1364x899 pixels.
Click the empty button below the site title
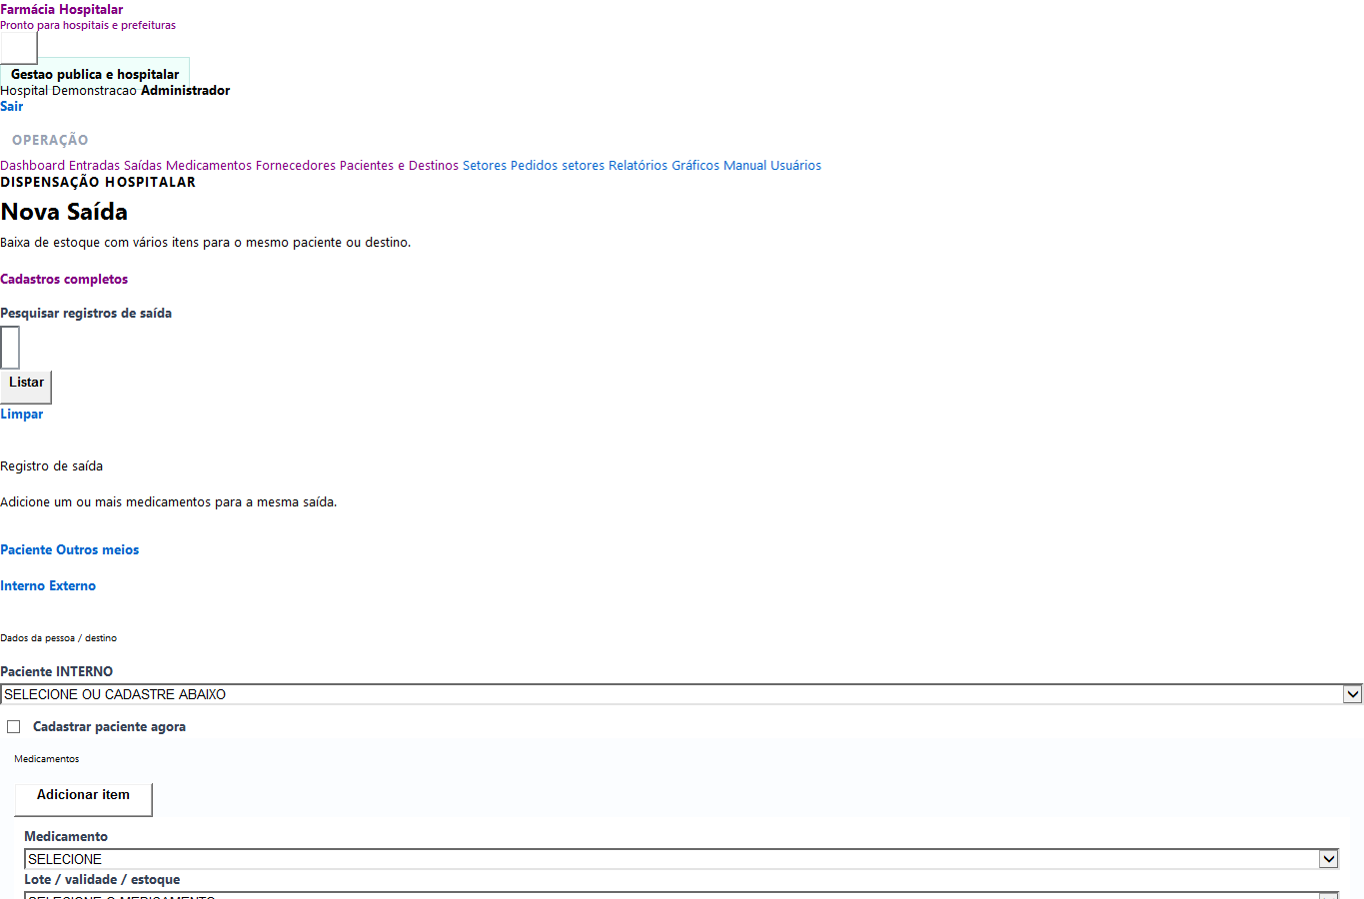(x=18, y=48)
